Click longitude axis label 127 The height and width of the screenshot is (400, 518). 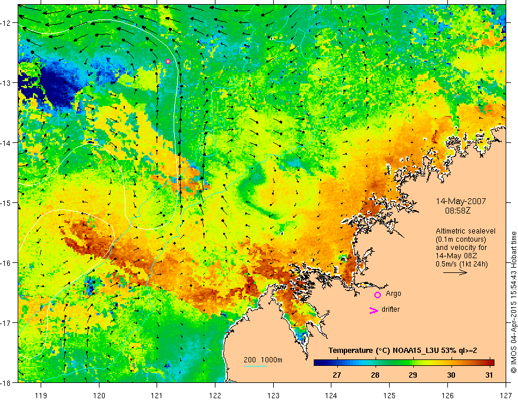506,395
